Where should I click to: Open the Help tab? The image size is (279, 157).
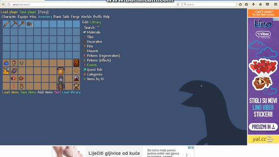[106, 17]
